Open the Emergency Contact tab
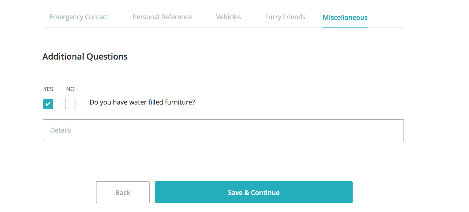The height and width of the screenshot is (212, 469). (x=79, y=17)
